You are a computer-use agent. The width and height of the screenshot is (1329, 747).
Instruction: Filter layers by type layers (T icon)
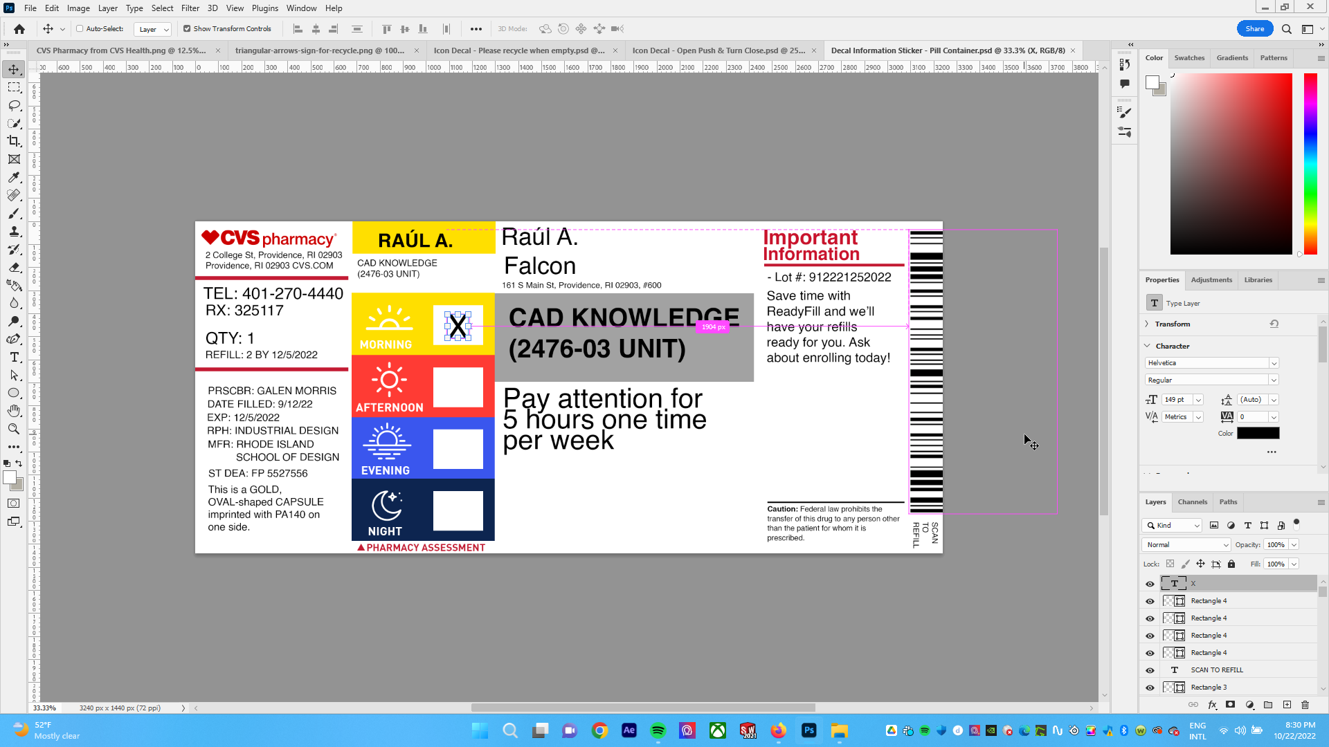point(1247,526)
